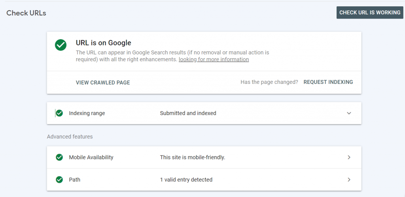
Task: Open VIEW CRAWLED PAGE
Action: [x=103, y=83]
